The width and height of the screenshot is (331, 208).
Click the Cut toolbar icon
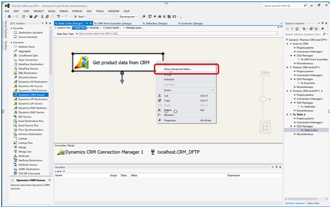pos(42,17)
